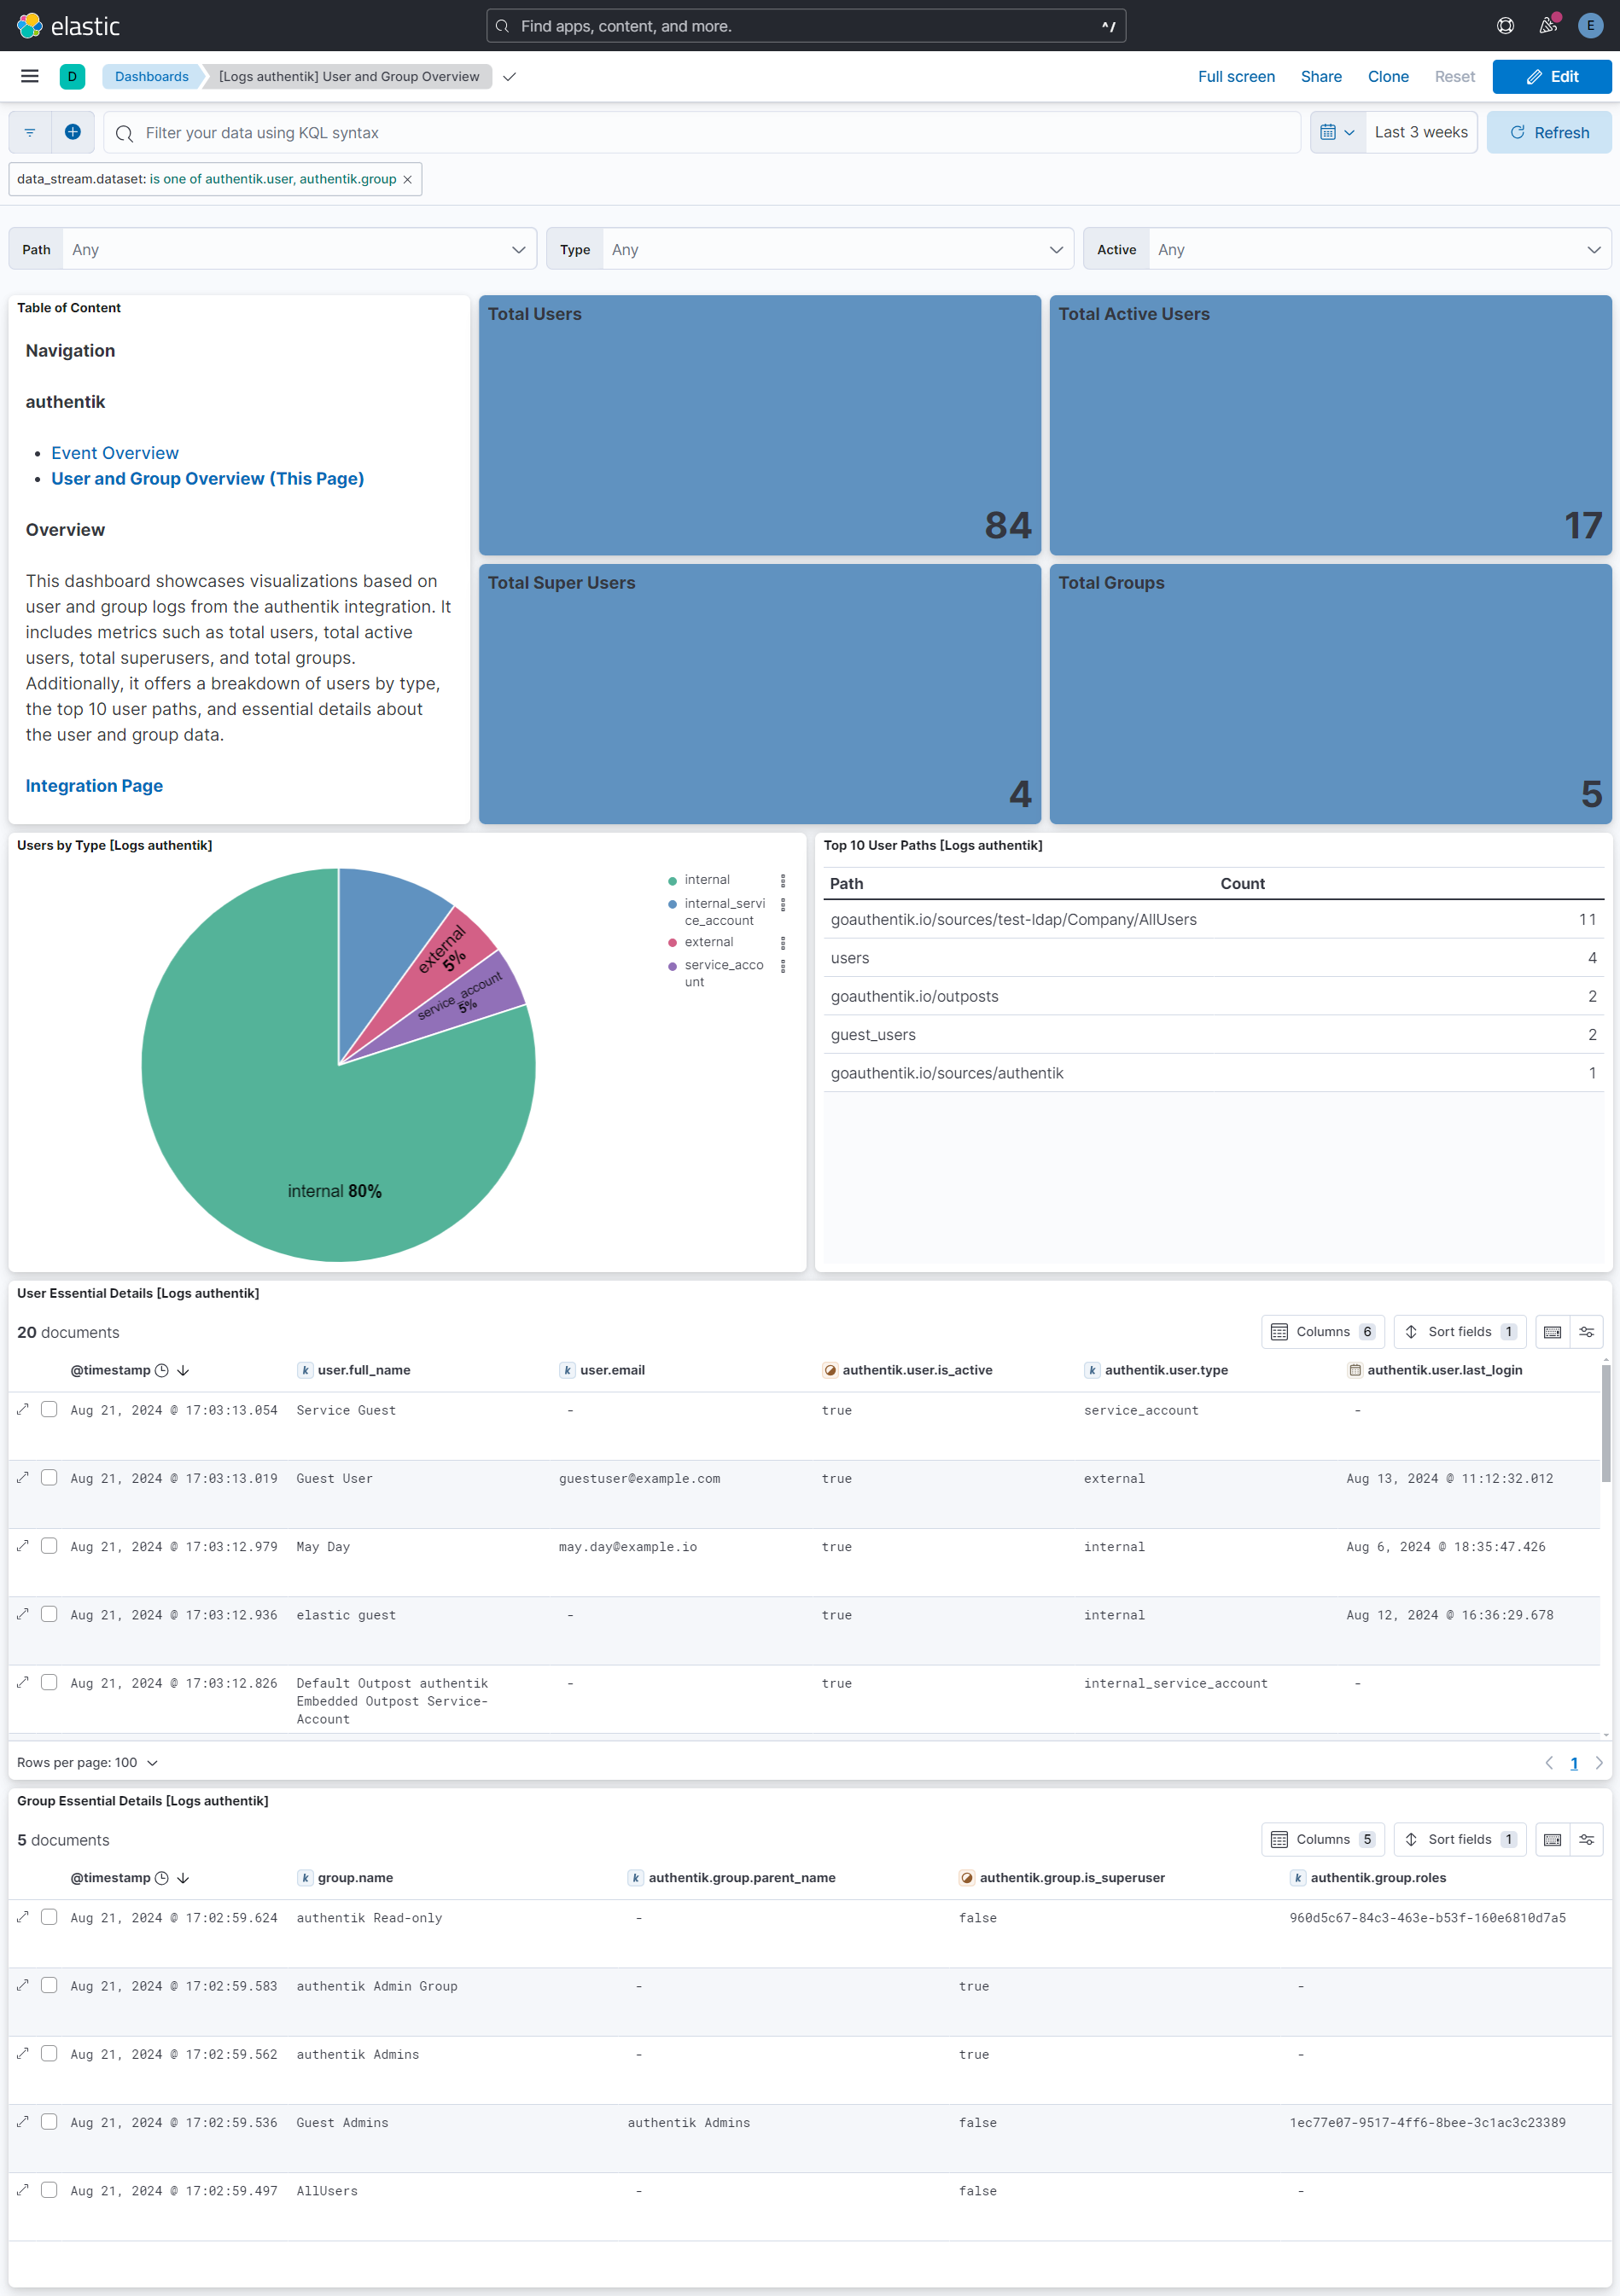Viewport: 1620px width, 2296px height.
Task: Follow the Event Overview link
Action: 115,453
